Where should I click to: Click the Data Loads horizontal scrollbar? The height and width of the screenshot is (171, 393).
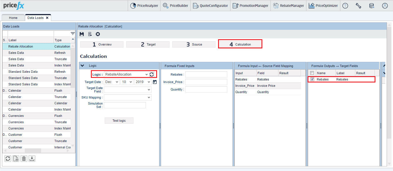pos(33,150)
